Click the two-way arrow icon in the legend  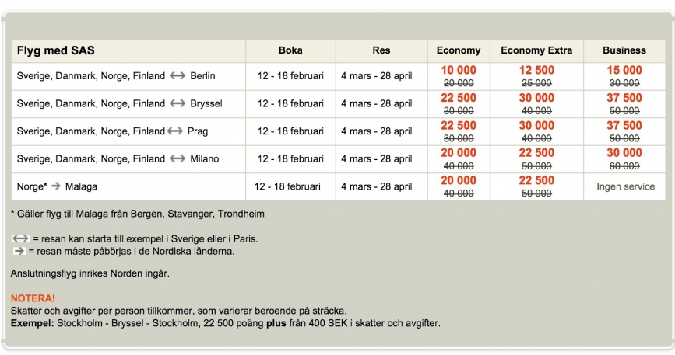pos(21,238)
